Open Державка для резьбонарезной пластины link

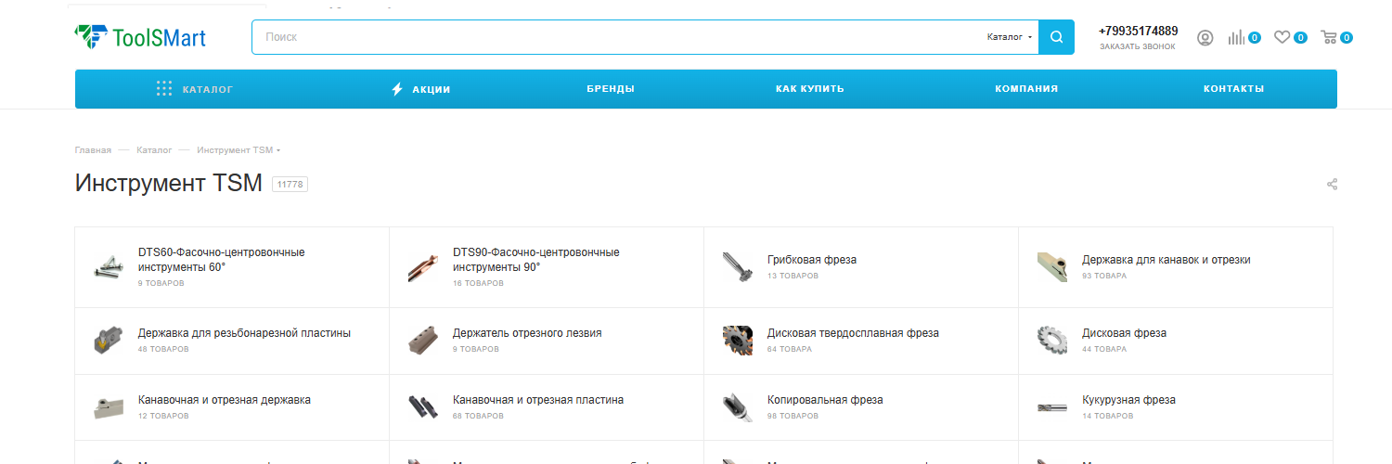(244, 333)
